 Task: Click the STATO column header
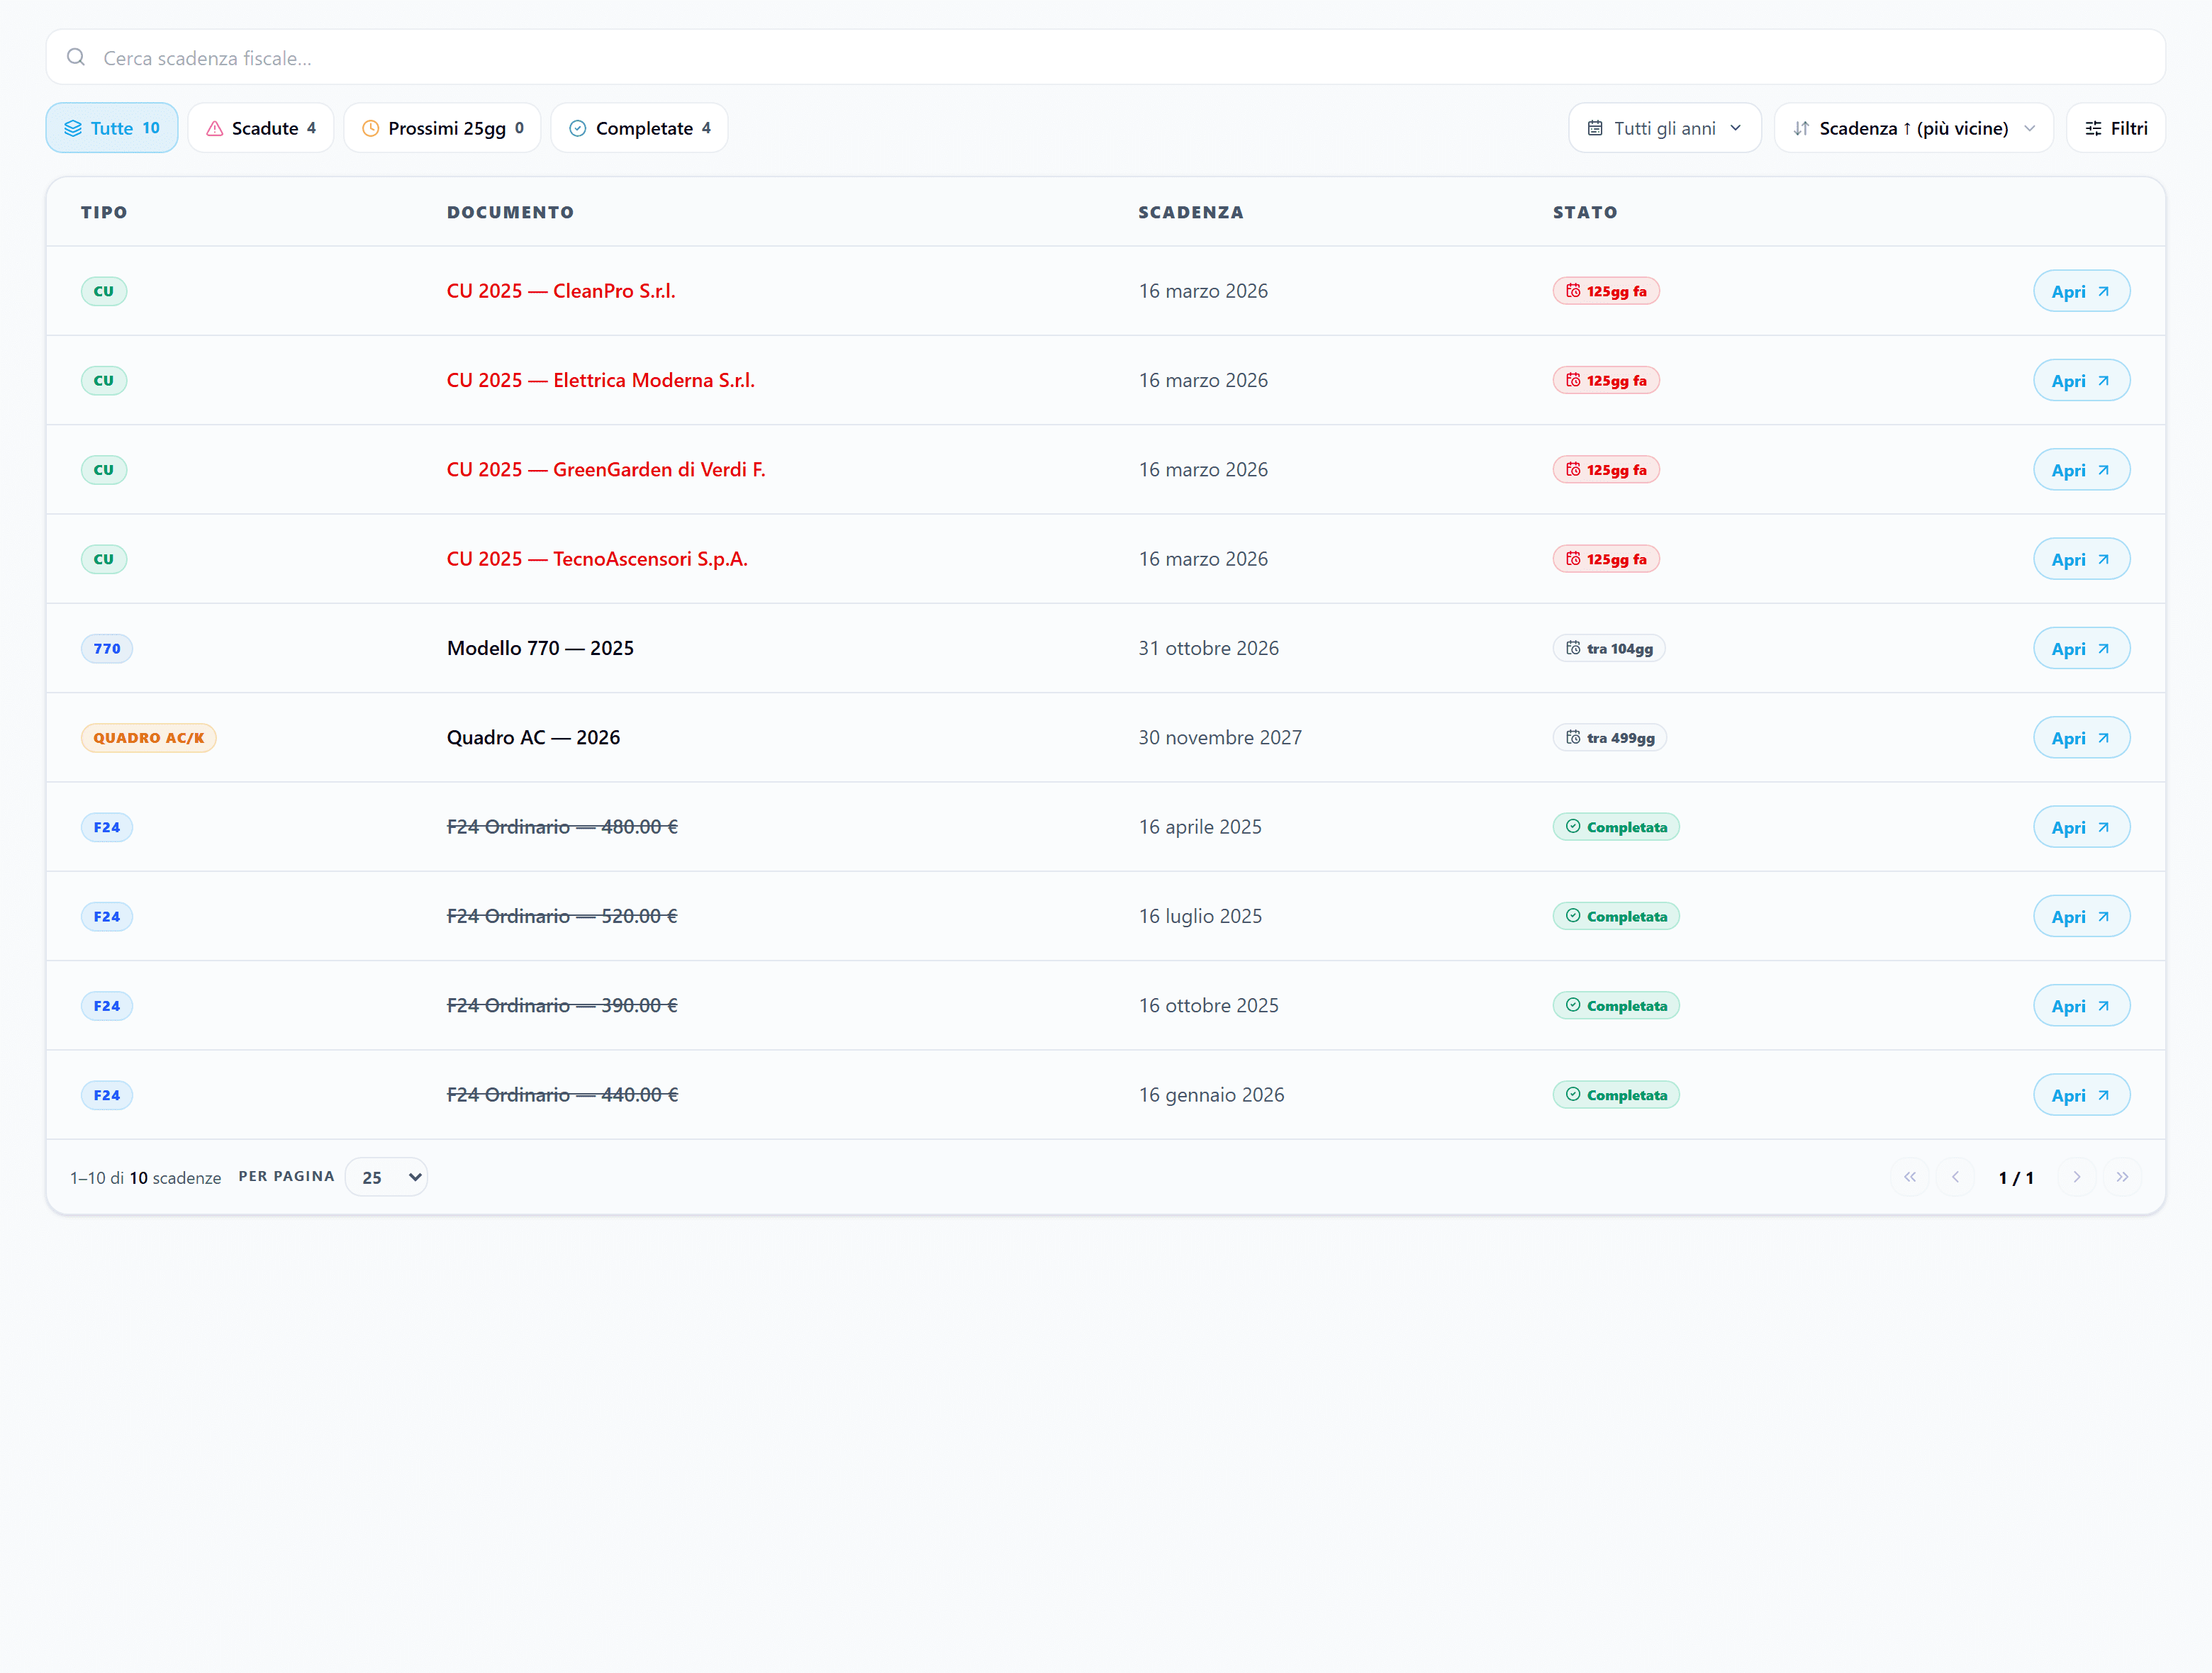(x=1585, y=212)
